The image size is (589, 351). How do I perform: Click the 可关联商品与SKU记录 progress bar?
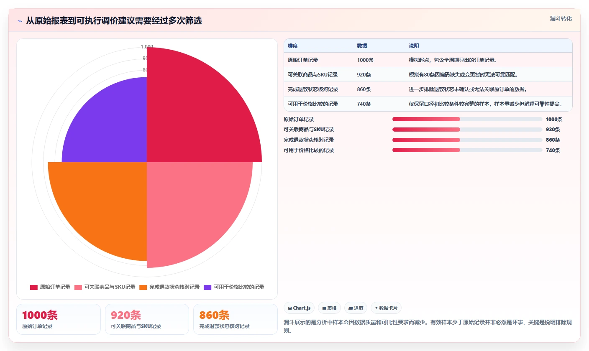[x=467, y=130]
